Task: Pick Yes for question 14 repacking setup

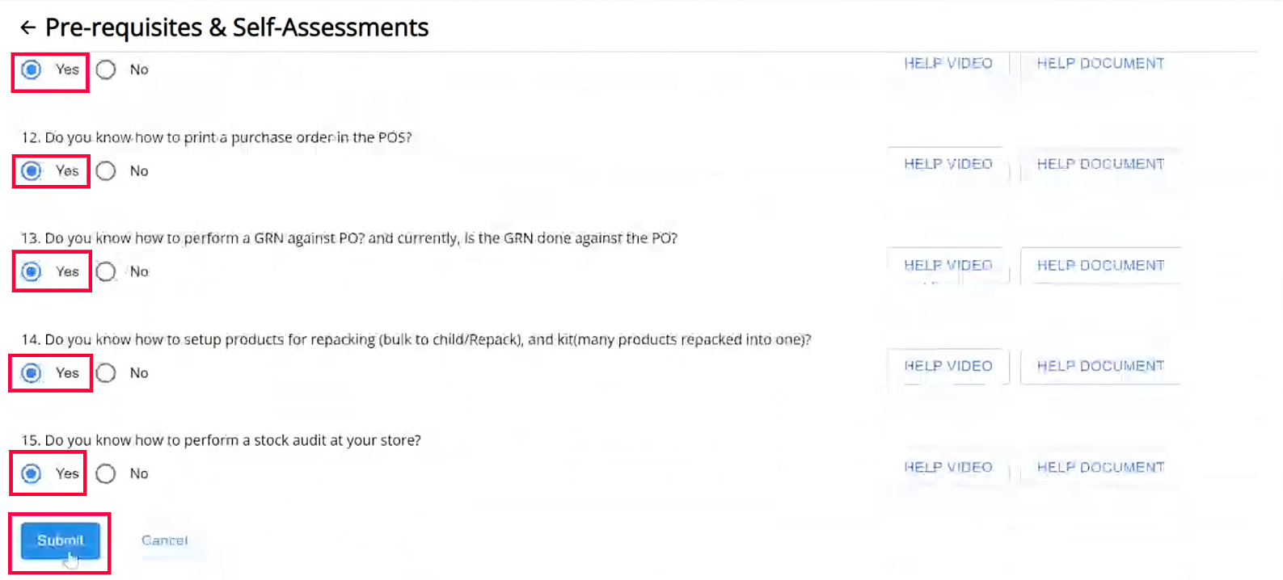Action: coord(32,373)
